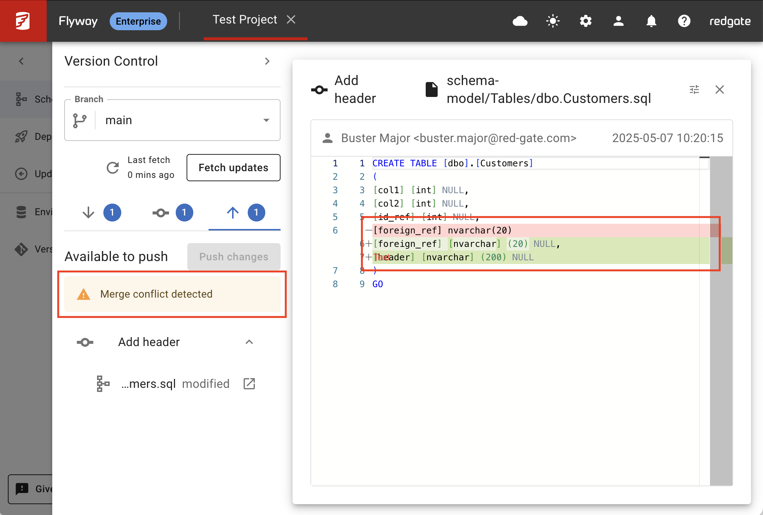763x515 pixels.
Task: Switch to the push up-arrow tab
Action: pos(245,213)
